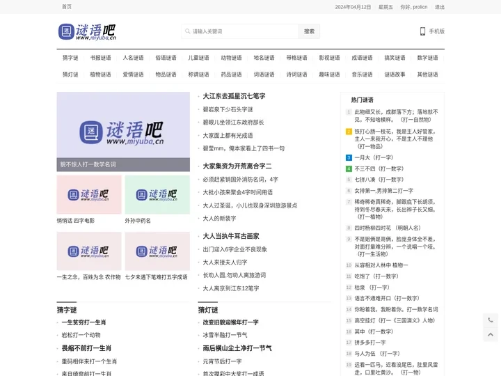Viewport: 501px width, 376px height.
Task: Open 影视谜语 category
Action: click(x=329, y=58)
